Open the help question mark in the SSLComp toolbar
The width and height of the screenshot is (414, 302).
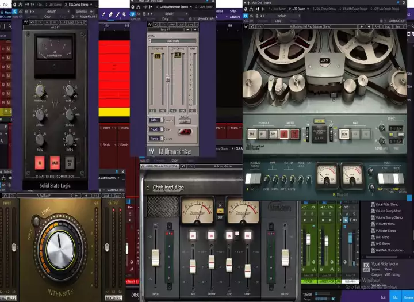pos(85,22)
